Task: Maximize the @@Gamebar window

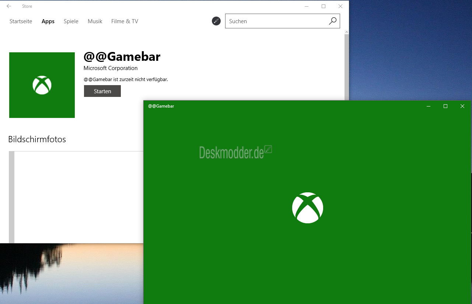Action: click(445, 106)
